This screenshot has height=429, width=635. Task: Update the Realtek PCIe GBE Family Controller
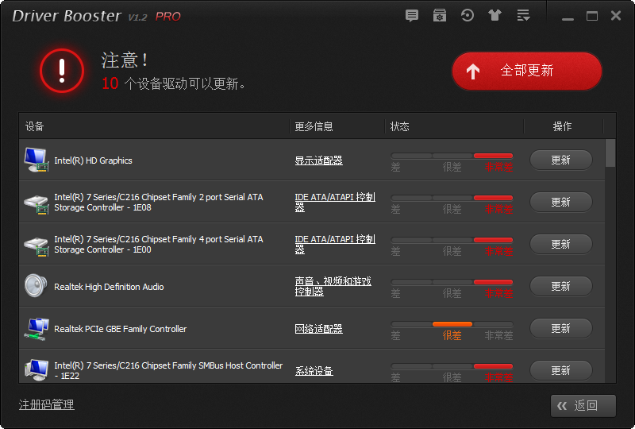[x=560, y=328]
